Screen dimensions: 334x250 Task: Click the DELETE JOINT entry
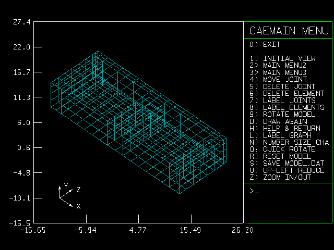pyautogui.click(x=282, y=86)
